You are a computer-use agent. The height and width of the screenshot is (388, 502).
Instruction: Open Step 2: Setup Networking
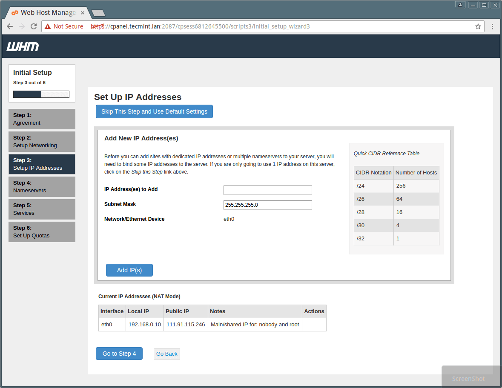coord(42,142)
